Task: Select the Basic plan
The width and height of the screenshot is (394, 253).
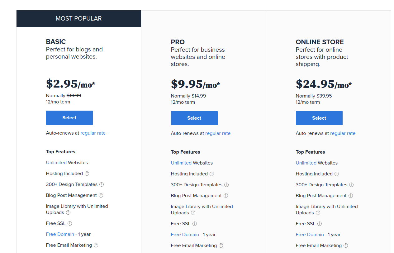Action: [x=69, y=118]
